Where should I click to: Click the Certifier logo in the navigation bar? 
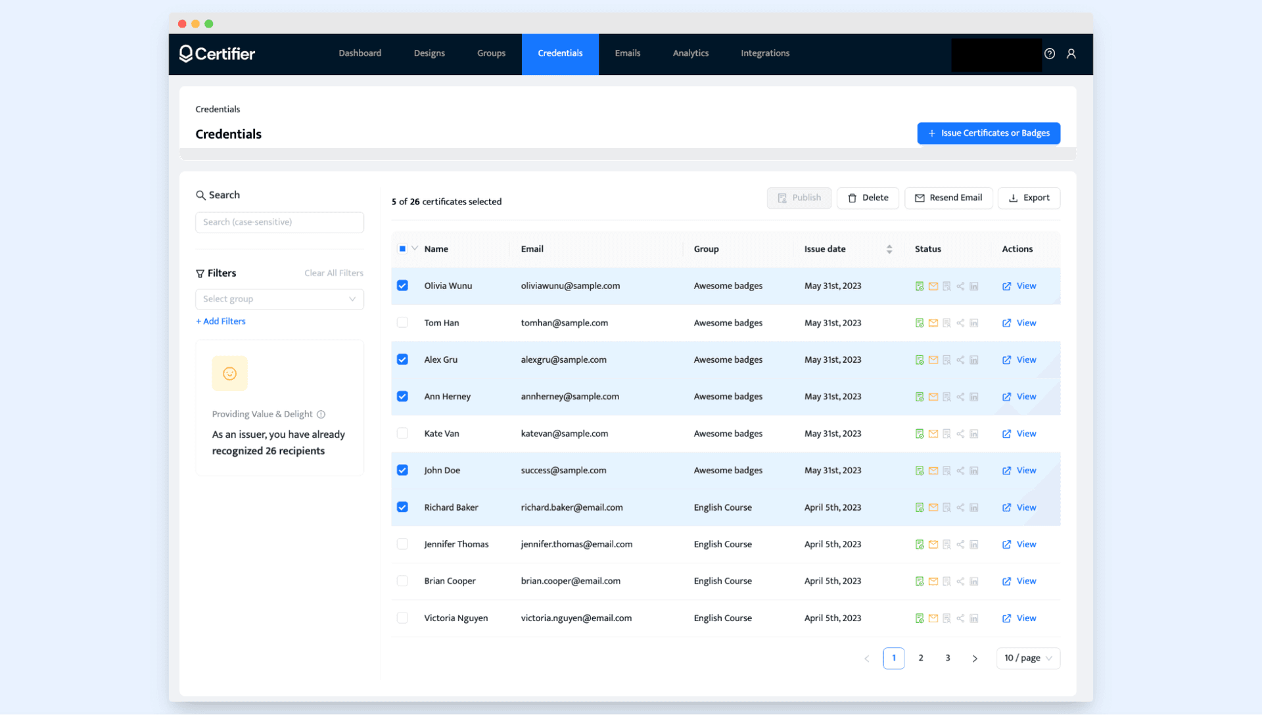point(217,54)
